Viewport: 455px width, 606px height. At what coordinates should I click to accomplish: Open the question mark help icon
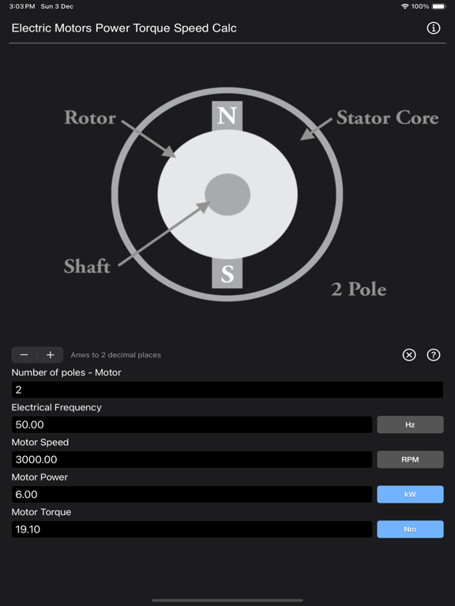click(434, 355)
